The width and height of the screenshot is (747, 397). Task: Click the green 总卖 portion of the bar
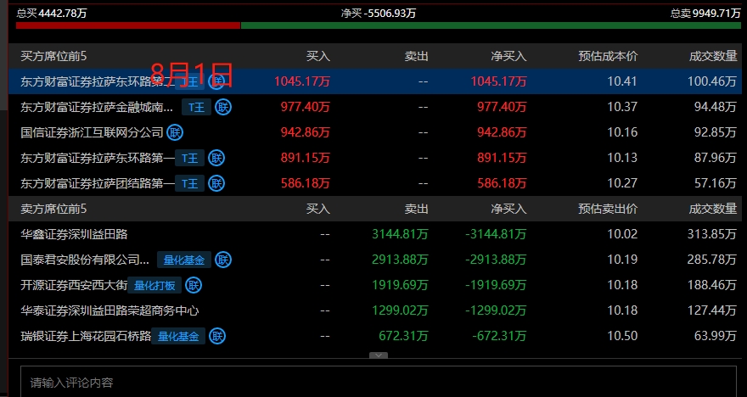coord(491,25)
